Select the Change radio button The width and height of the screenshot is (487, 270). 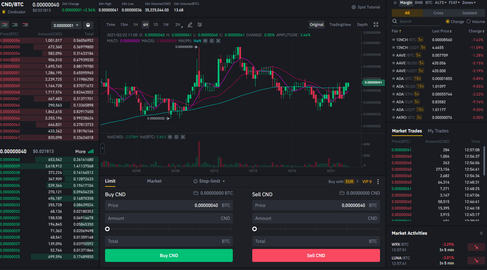[x=448, y=22]
